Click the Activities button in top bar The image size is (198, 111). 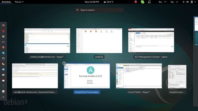(6, 2)
